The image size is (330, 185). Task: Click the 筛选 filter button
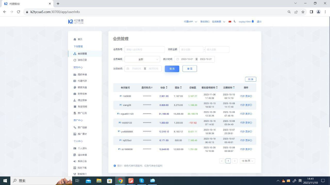(172, 69)
